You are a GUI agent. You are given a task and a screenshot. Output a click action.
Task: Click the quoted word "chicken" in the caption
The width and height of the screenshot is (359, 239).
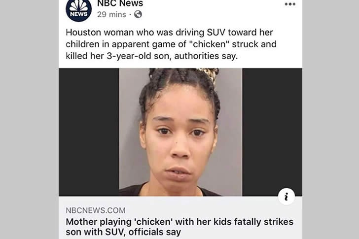pyautogui.click(x=210, y=44)
